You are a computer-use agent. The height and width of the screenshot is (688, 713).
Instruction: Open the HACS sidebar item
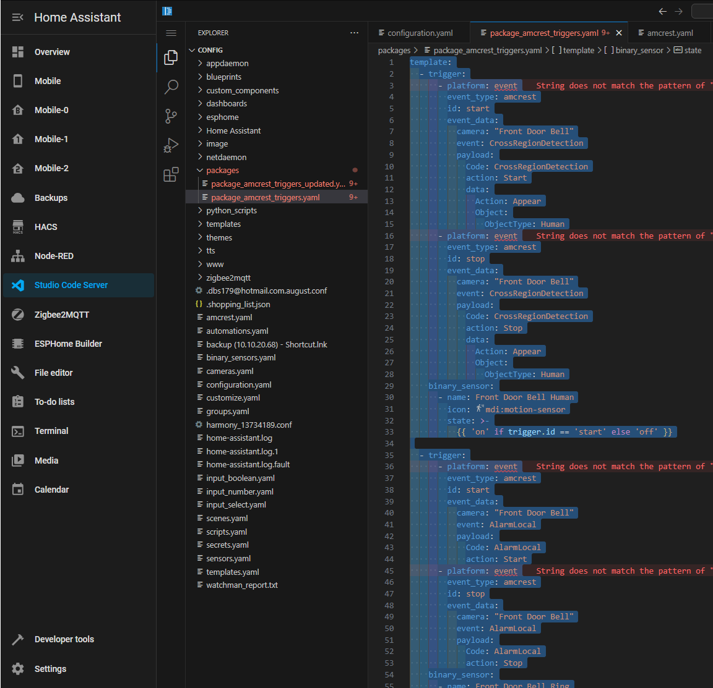(x=46, y=227)
